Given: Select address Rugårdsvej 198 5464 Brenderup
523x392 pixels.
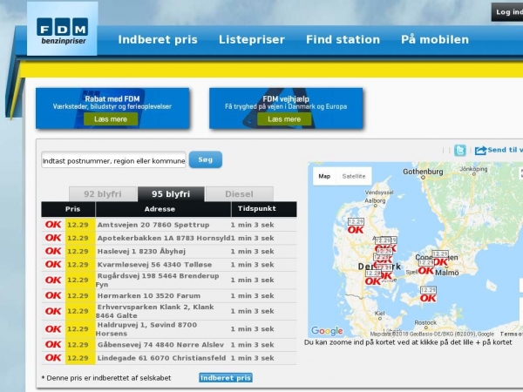Looking at the screenshot, I should (158, 280).
